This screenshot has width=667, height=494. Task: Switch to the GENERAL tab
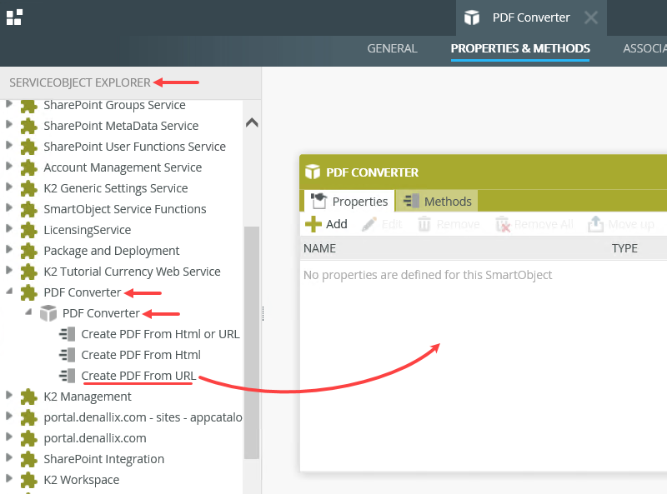coord(392,48)
